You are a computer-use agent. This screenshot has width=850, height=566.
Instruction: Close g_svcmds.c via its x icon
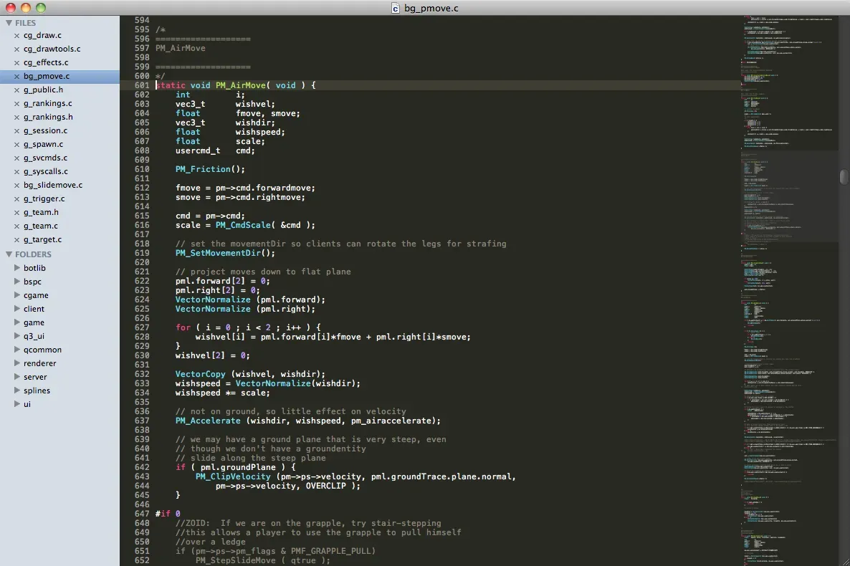(x=16, y=158)
